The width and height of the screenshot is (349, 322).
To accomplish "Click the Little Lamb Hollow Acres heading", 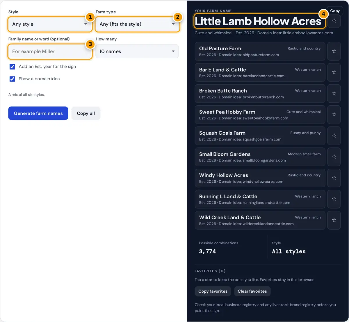I will pos(258,21).
